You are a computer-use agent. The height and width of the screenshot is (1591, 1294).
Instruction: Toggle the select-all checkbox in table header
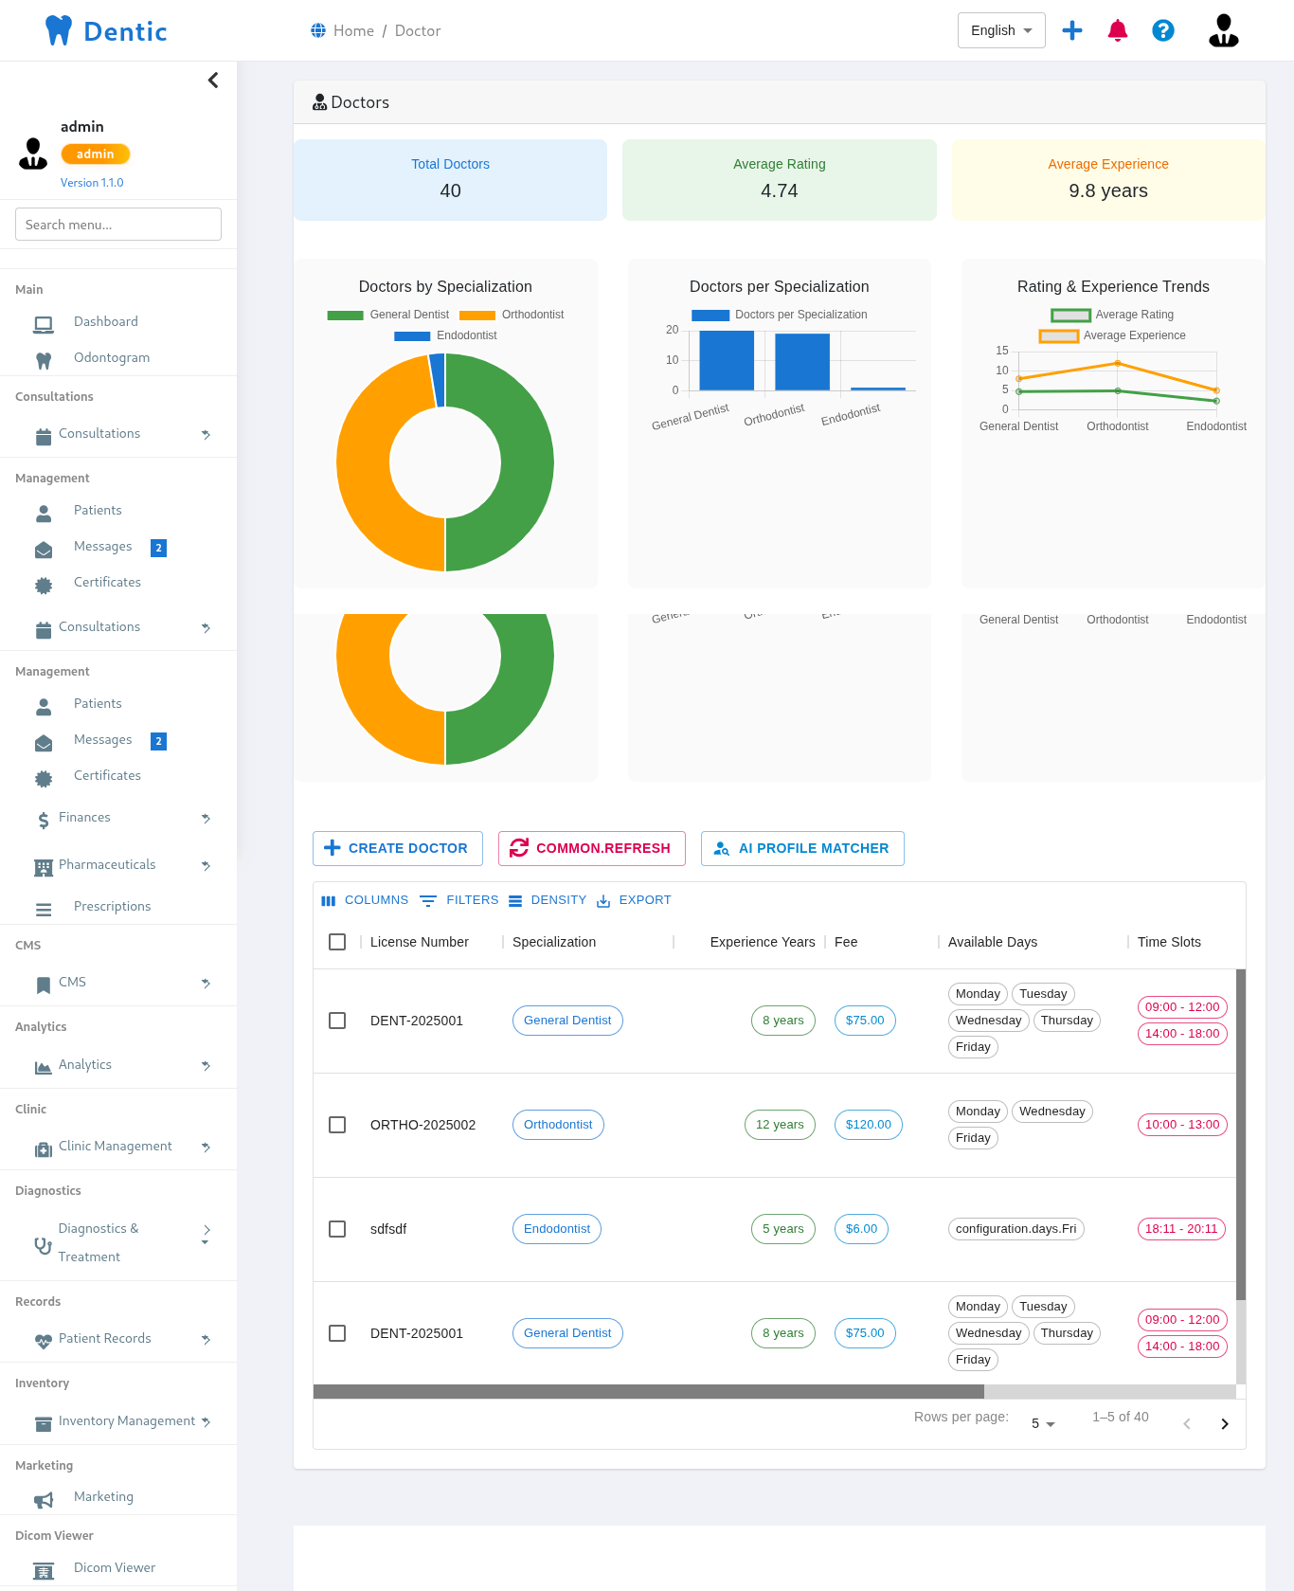point(337,942)
